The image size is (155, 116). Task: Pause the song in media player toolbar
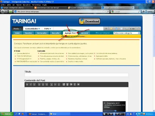click(x=114, y=114)
